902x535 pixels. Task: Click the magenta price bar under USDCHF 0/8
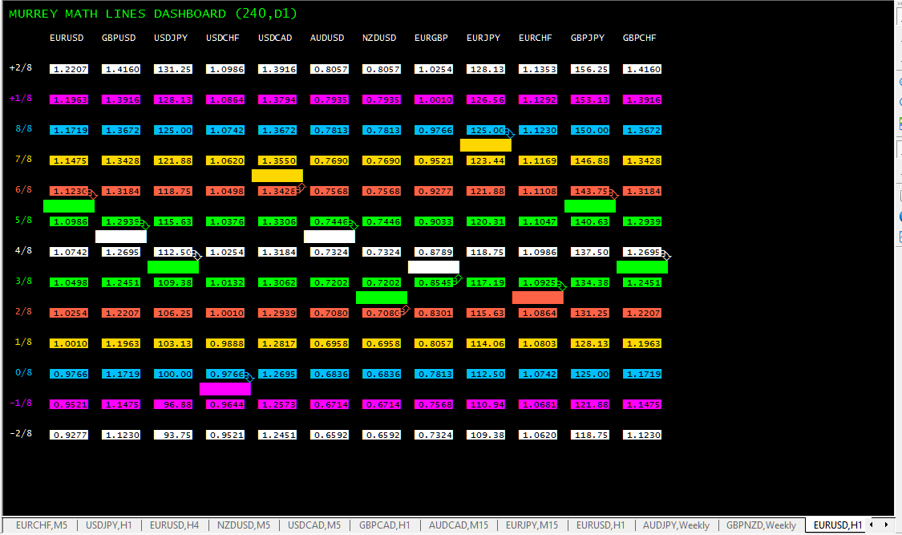click(x=225, y=389)
